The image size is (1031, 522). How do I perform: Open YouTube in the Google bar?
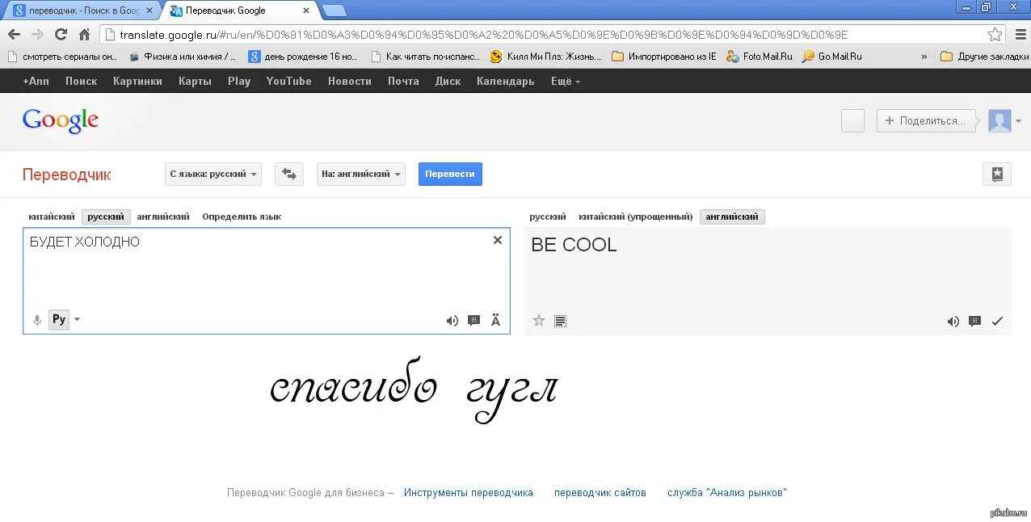click(x=288, y=81)
